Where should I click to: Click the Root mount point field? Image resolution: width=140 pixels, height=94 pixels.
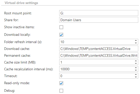point(99,13)
